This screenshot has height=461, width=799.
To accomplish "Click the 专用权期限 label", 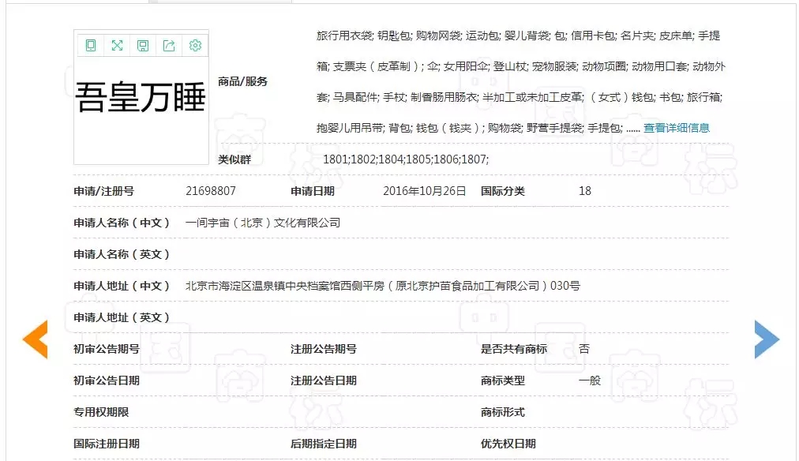I will click(x=101, y=412).
